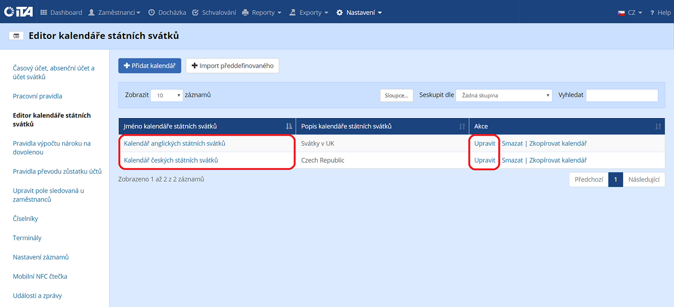674x307 pixels.
Task: Sort by the Popis kalendáře column sort icon
Action: tap(462, 126)
